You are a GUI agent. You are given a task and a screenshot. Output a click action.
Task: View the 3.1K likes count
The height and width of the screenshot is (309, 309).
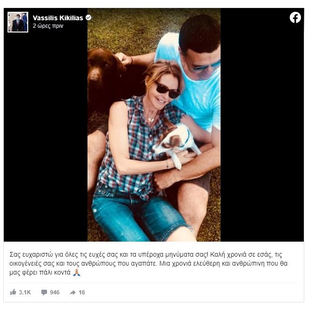[25, 292]
